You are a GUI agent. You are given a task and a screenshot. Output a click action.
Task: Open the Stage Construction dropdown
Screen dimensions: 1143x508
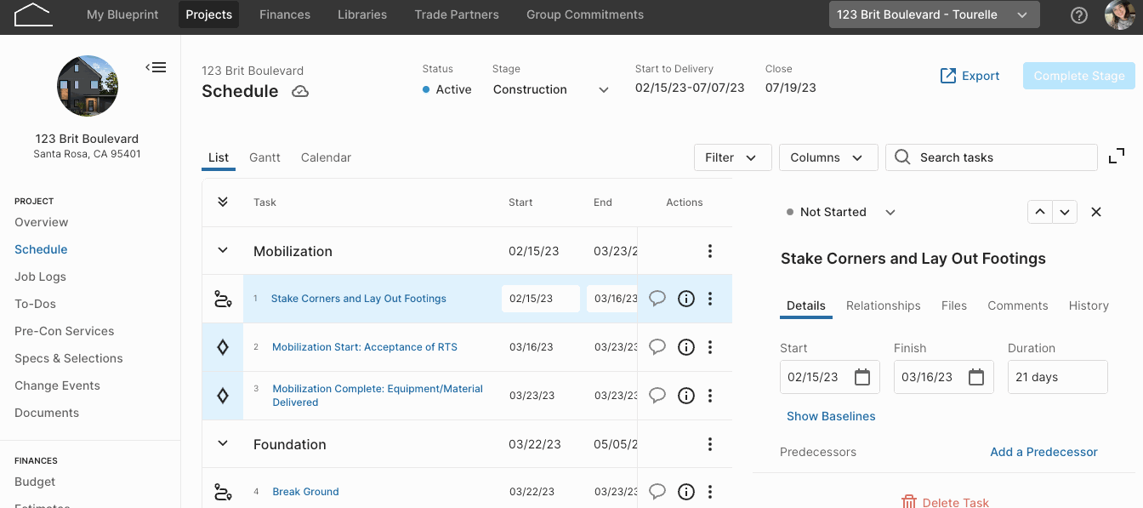[x=551, y=89]
